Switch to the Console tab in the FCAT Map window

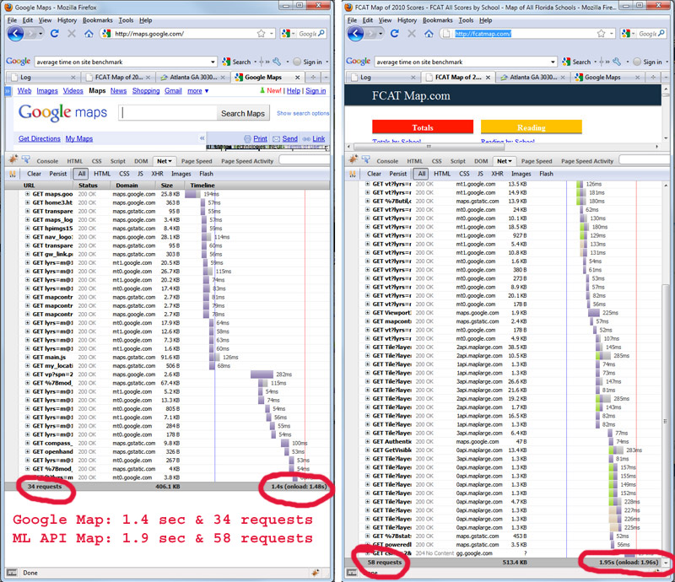point(387,161)
